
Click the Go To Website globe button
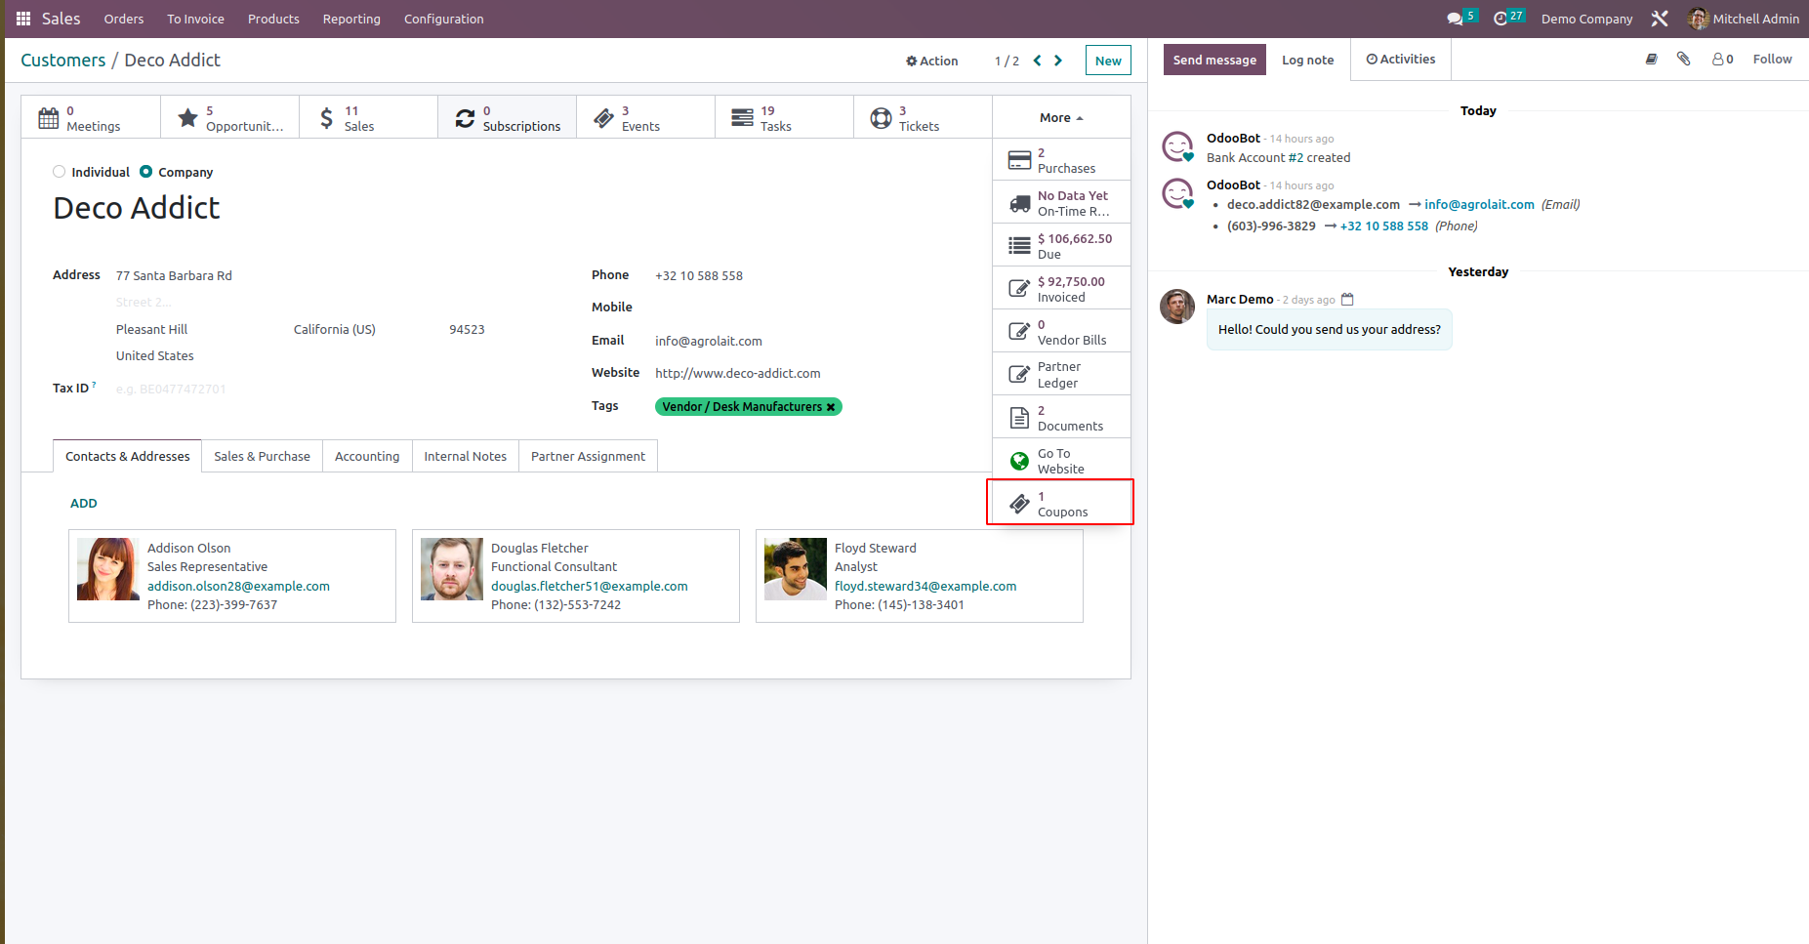[x=1061, y=461]
